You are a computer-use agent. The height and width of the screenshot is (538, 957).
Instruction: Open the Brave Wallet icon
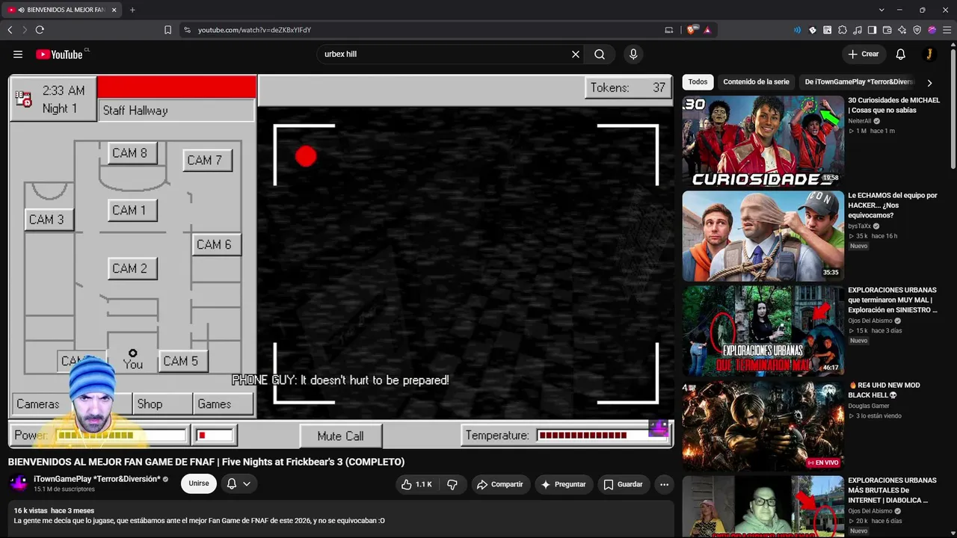[x=887, y=30]
